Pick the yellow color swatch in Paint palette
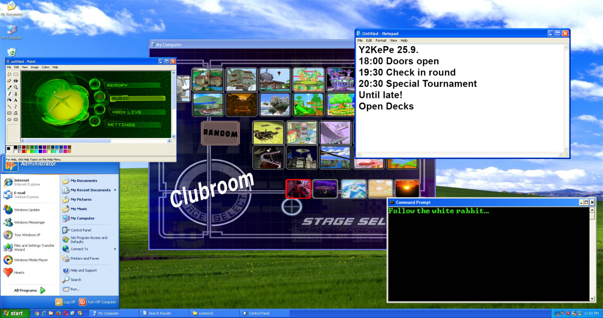The height and width of the screenshot is (318, 603). (28, 151)
